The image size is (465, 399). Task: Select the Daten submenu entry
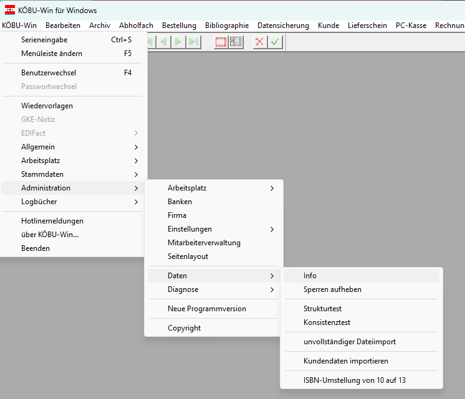click(x=214, y=276)
